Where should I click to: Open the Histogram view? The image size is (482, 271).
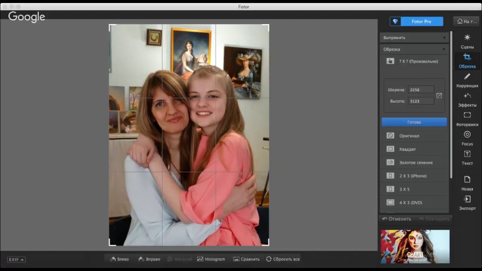click(x=211, y=259)
